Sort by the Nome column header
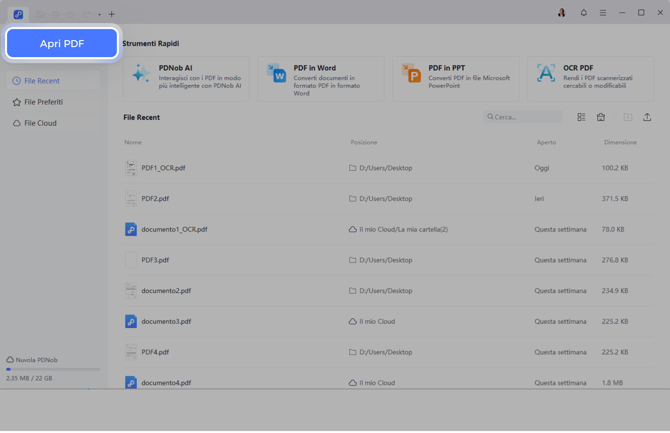Image resolution: width=670 pixels, height=433 pixels. pyautogui.click(x=133, y=142)
